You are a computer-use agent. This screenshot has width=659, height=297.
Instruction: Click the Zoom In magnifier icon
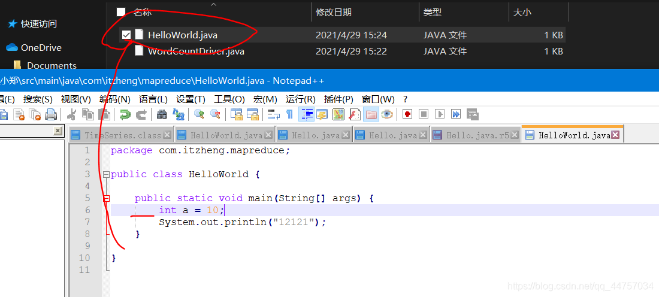click(199, 114)
